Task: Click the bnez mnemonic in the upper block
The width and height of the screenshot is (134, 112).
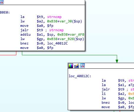Action: [24, 43]
